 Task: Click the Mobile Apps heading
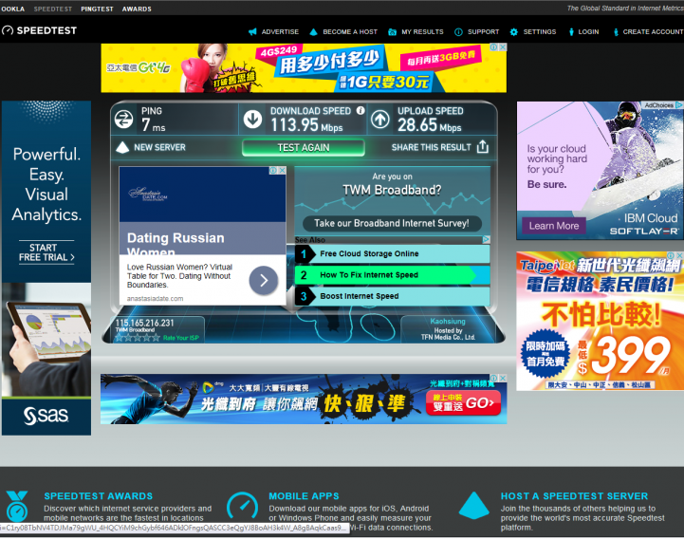pos(304,496)
